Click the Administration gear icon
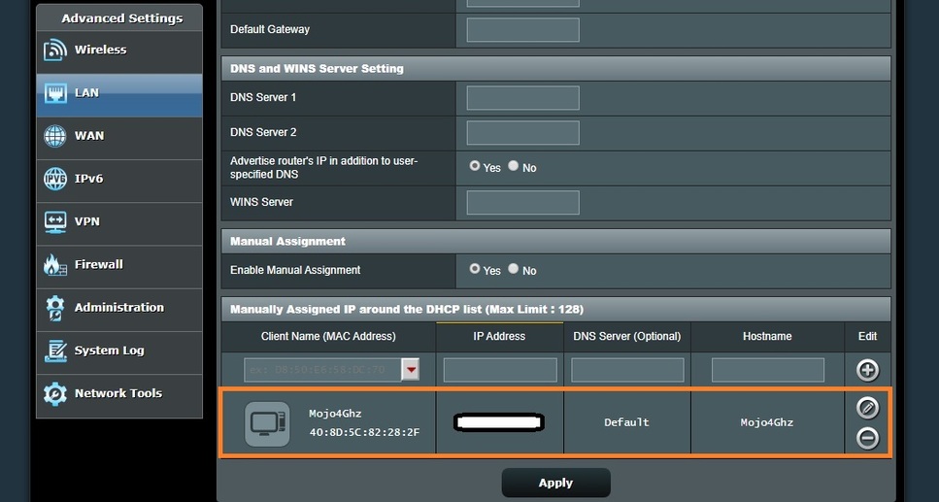939x502 pixels. coord(55,308)
